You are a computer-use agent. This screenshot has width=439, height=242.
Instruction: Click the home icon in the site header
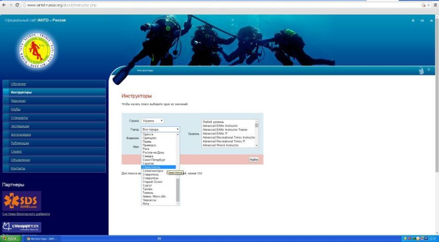point(413,20)
